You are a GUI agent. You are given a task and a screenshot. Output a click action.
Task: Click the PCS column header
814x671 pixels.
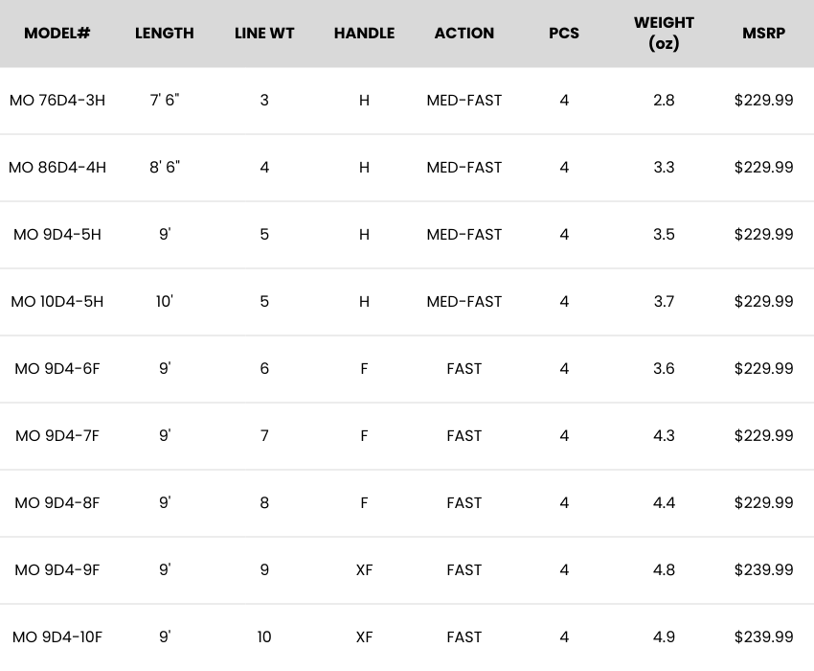pyautogui.click(x=564, y=33)
